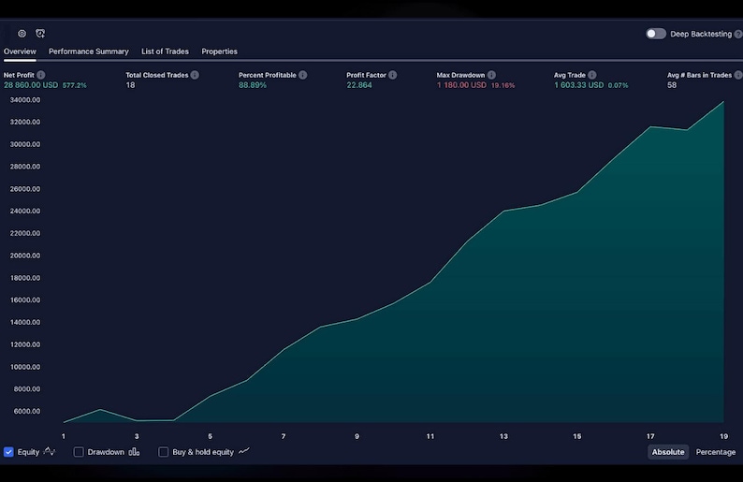Click info icon next to Profit Factor
Image resolution: width=743 pixels, height=482 pixels.
click(x=393, y=75)
